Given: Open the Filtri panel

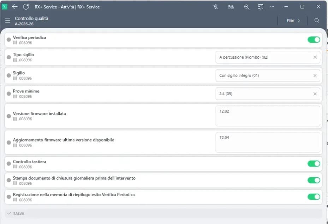Looking at the screenshot, I should (x=292, y=20).
